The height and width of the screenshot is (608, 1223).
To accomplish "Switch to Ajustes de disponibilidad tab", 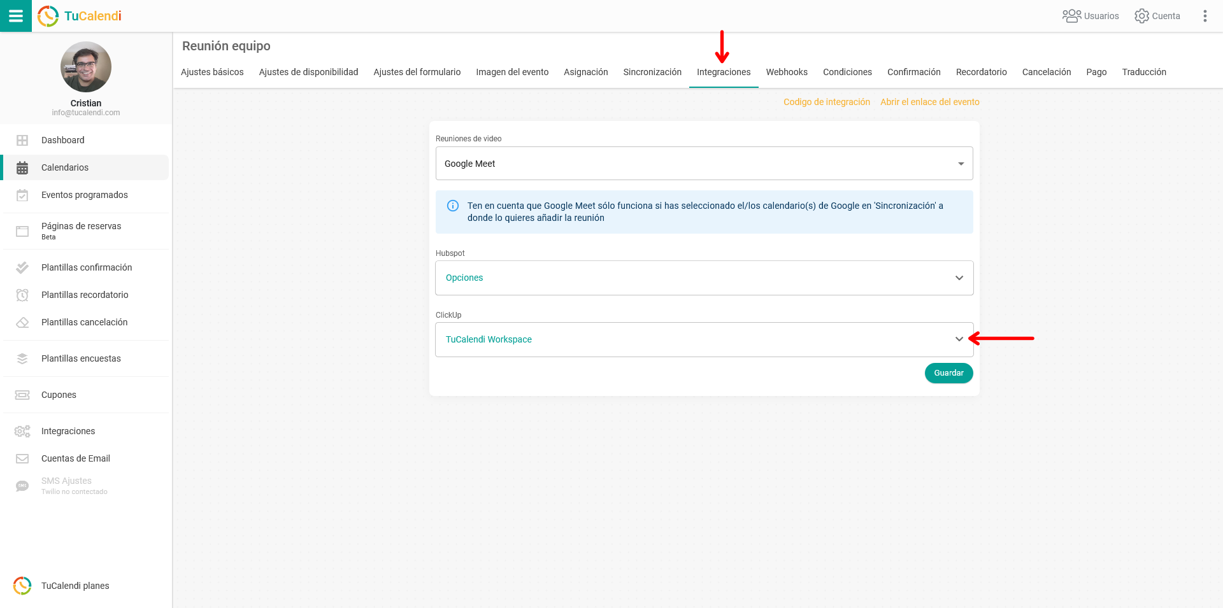I will (x=308, y=72).
